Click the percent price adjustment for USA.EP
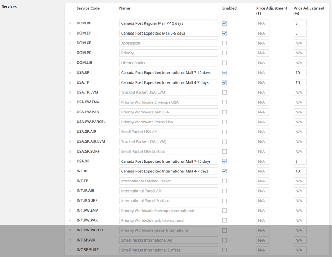Image resolution: width=332 pixels, height=257 pixels. coord(300,73)
